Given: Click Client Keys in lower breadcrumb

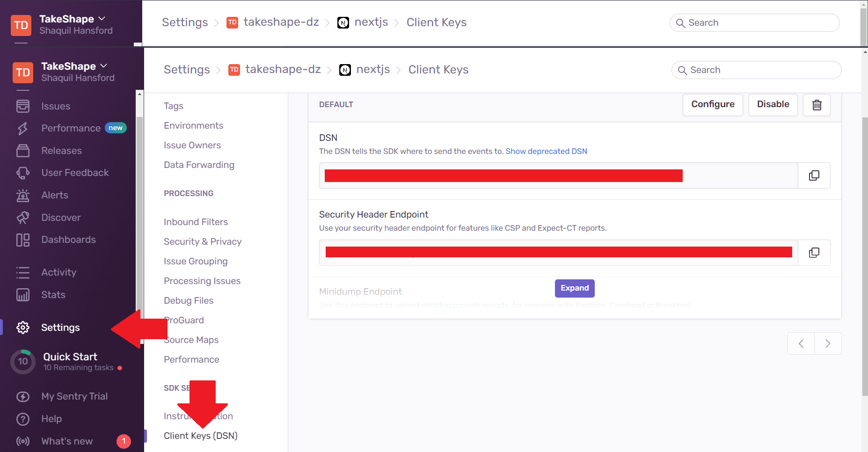Looking at the screenshot, I should pyautogui.click(x=438, y=70).
